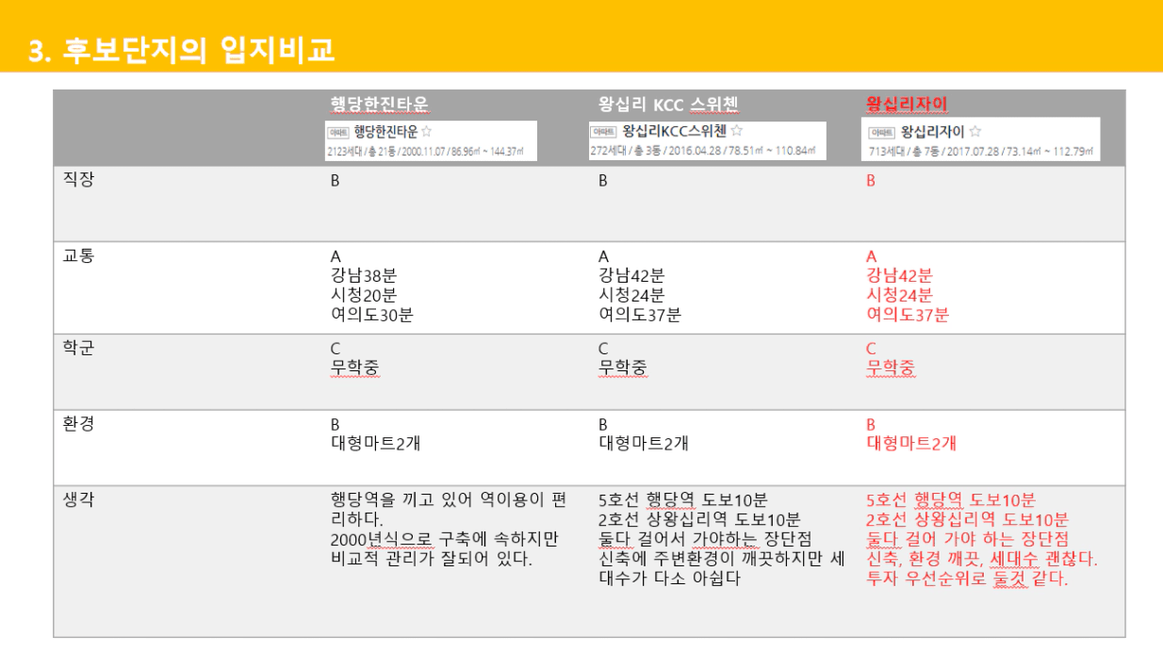Image resolution: width=1163 pixels, height=653 pixels.
Task: Select the 환경 row label
Action: click(78, 423)
